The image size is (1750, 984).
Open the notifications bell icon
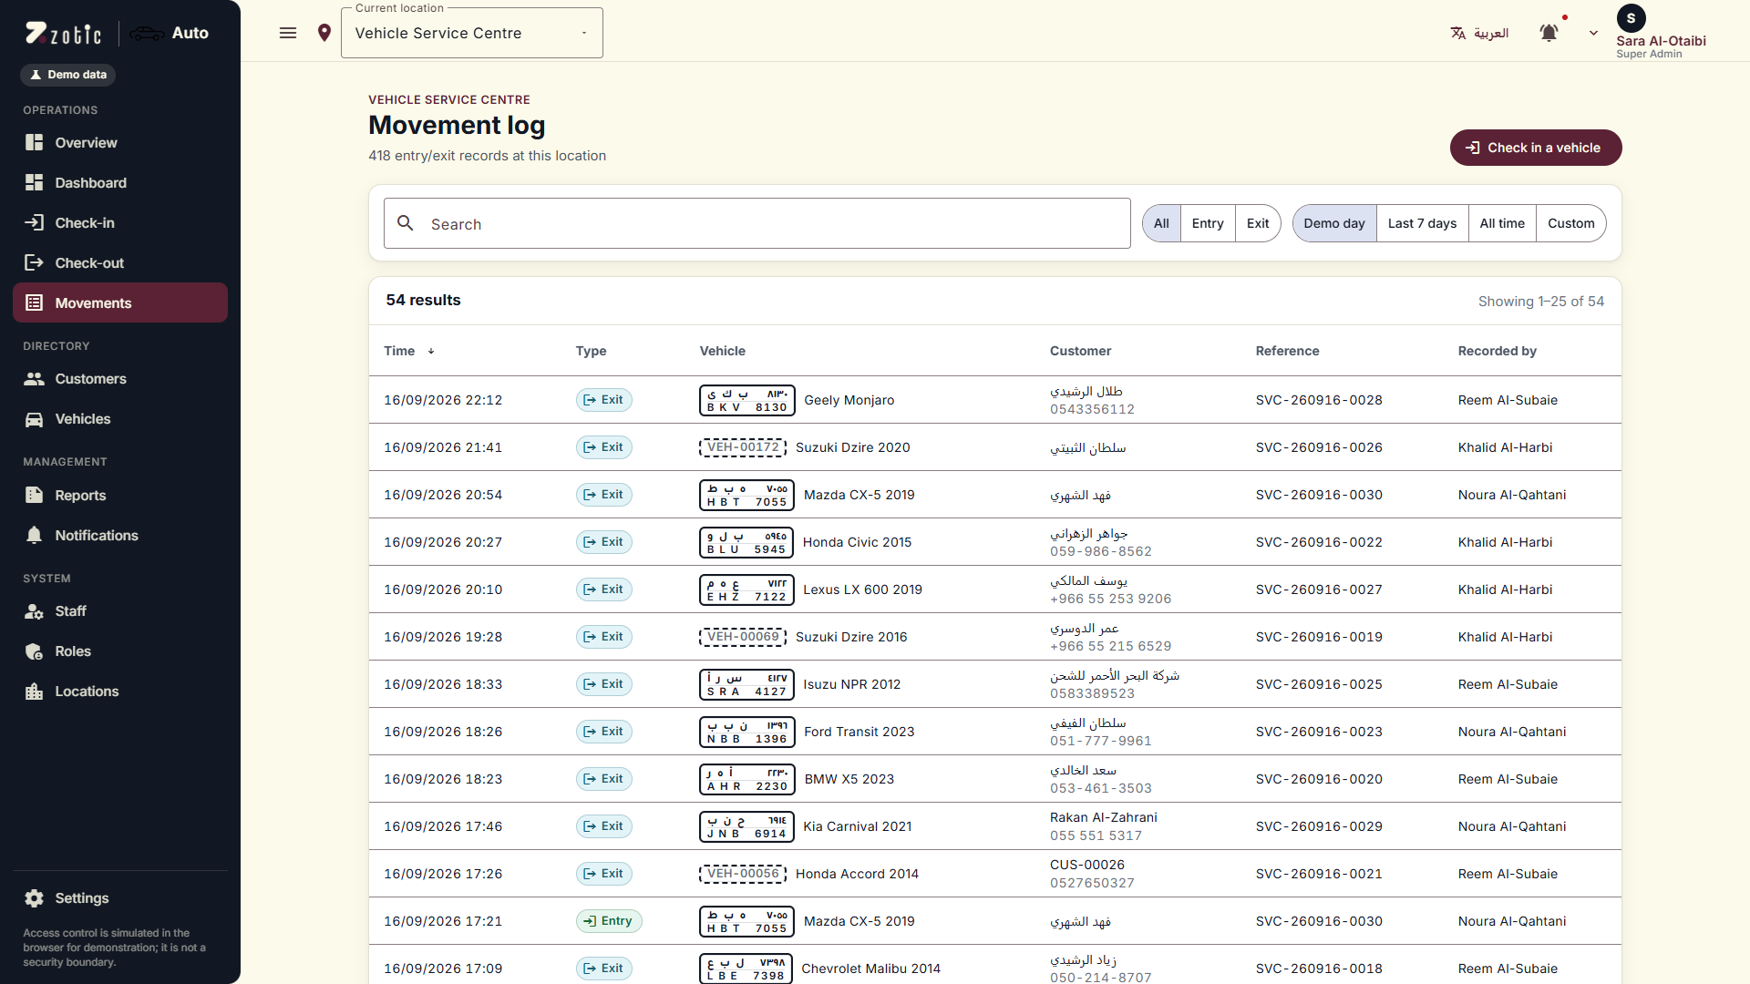pos(1549,33)
